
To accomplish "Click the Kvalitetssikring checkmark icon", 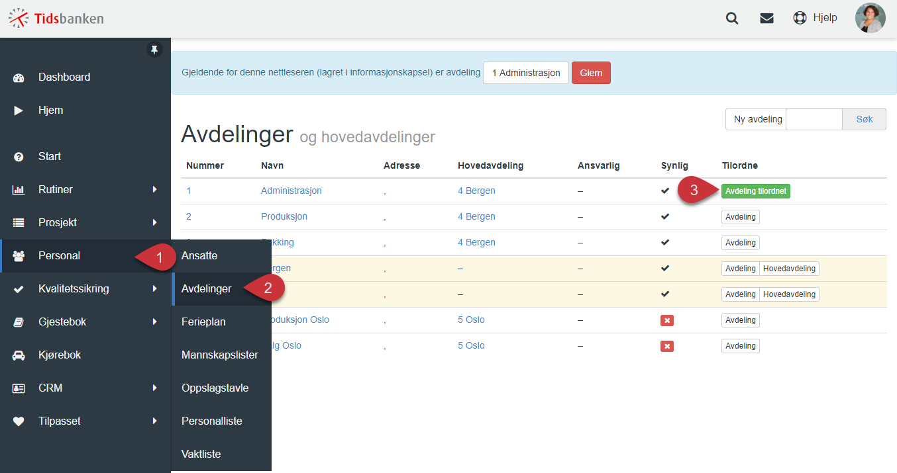I will click(x=19, y=289).
